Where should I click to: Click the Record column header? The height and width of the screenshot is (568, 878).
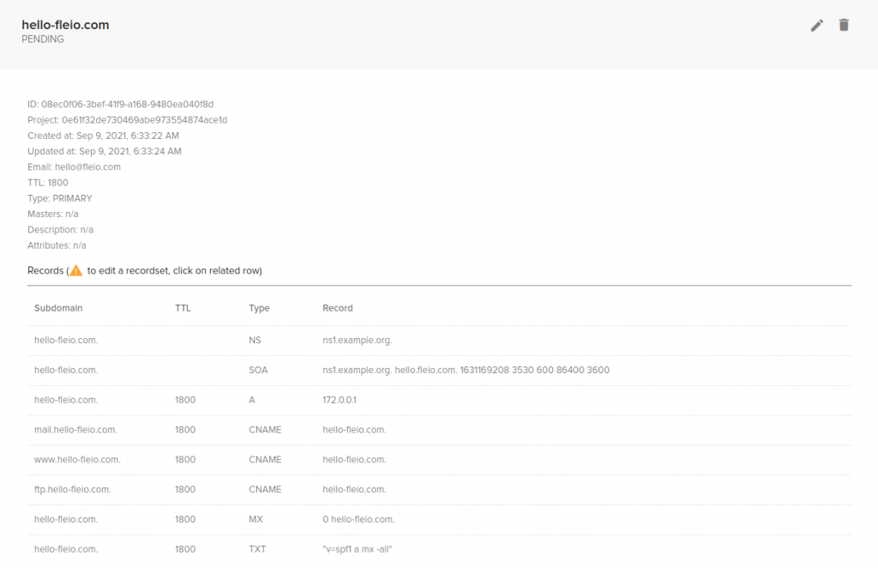tap(338, 308)
